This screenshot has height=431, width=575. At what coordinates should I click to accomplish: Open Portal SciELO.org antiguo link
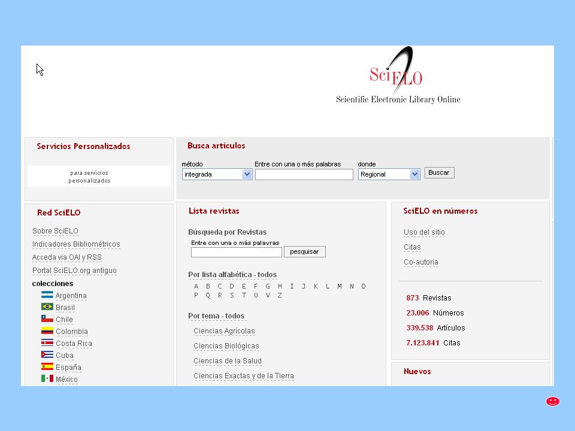tap(74, 271)
